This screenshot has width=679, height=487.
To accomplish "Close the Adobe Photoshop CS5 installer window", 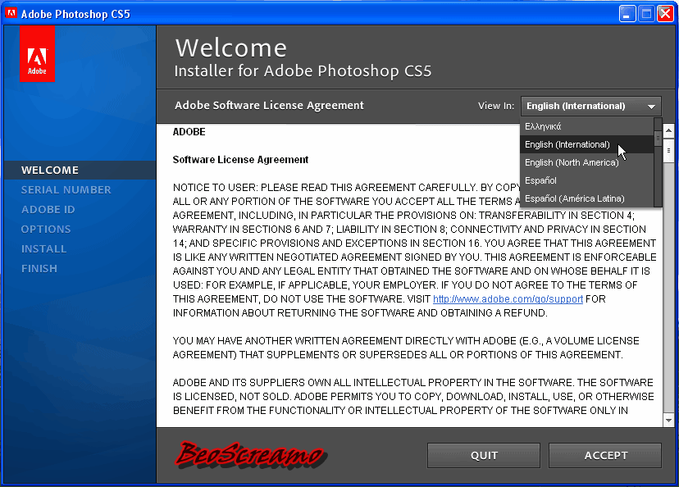I will [665, 14].
